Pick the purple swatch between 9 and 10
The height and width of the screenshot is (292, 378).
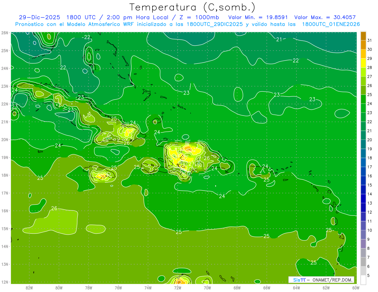[363, 235]
